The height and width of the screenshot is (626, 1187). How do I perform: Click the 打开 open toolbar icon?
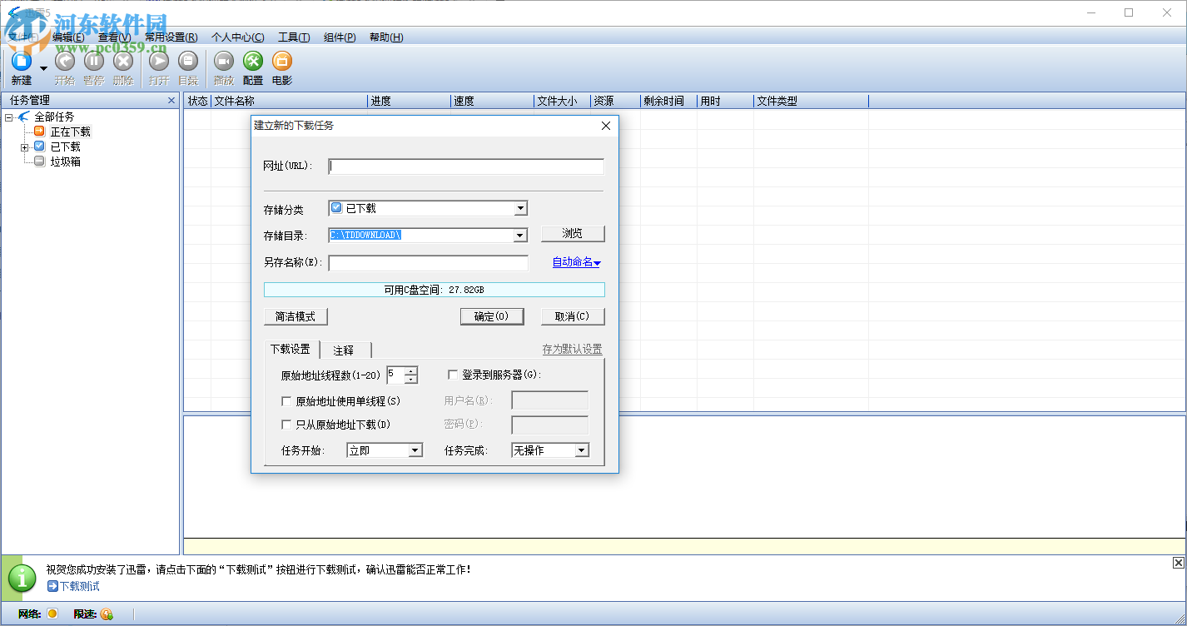click(159, 61)
